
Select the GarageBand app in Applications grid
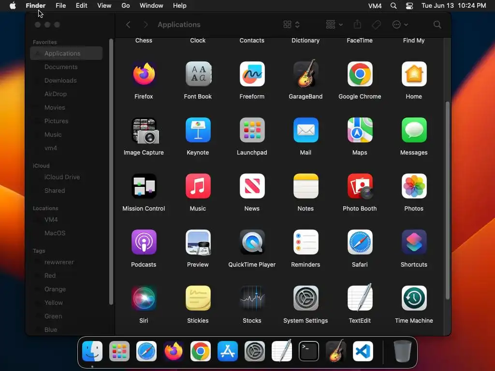point(306,74)
